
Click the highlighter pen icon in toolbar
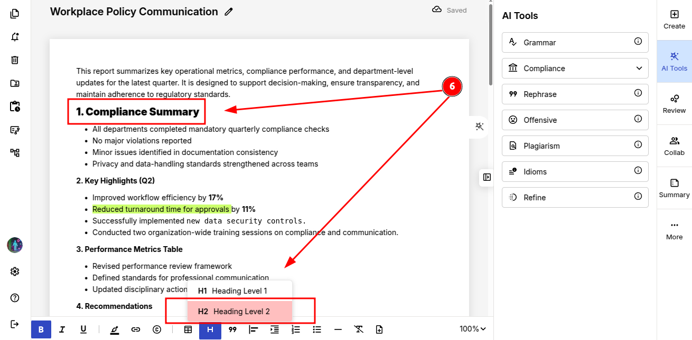115,329
